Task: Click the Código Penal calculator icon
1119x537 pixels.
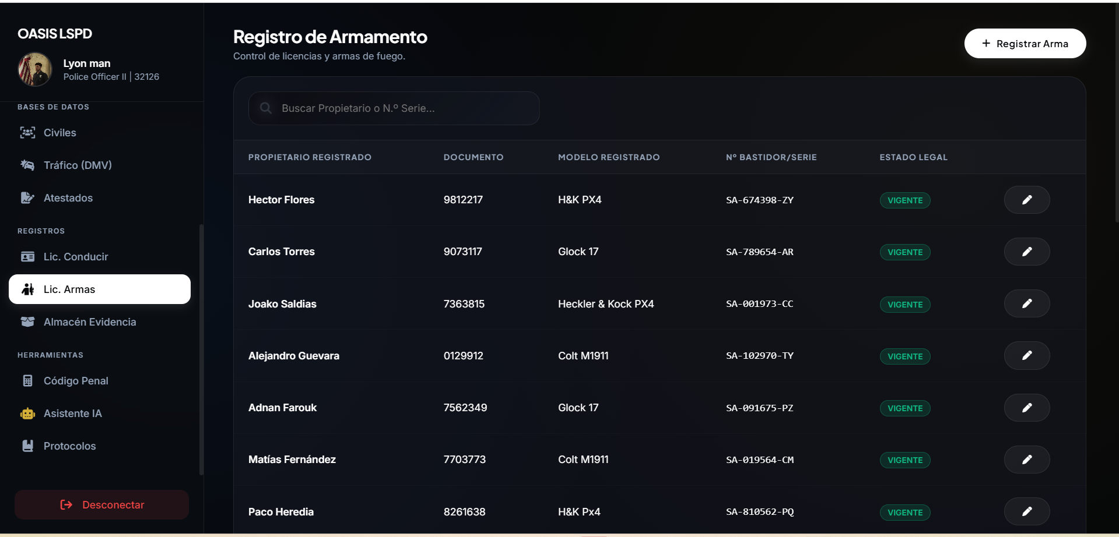Action: click(27, 381)
